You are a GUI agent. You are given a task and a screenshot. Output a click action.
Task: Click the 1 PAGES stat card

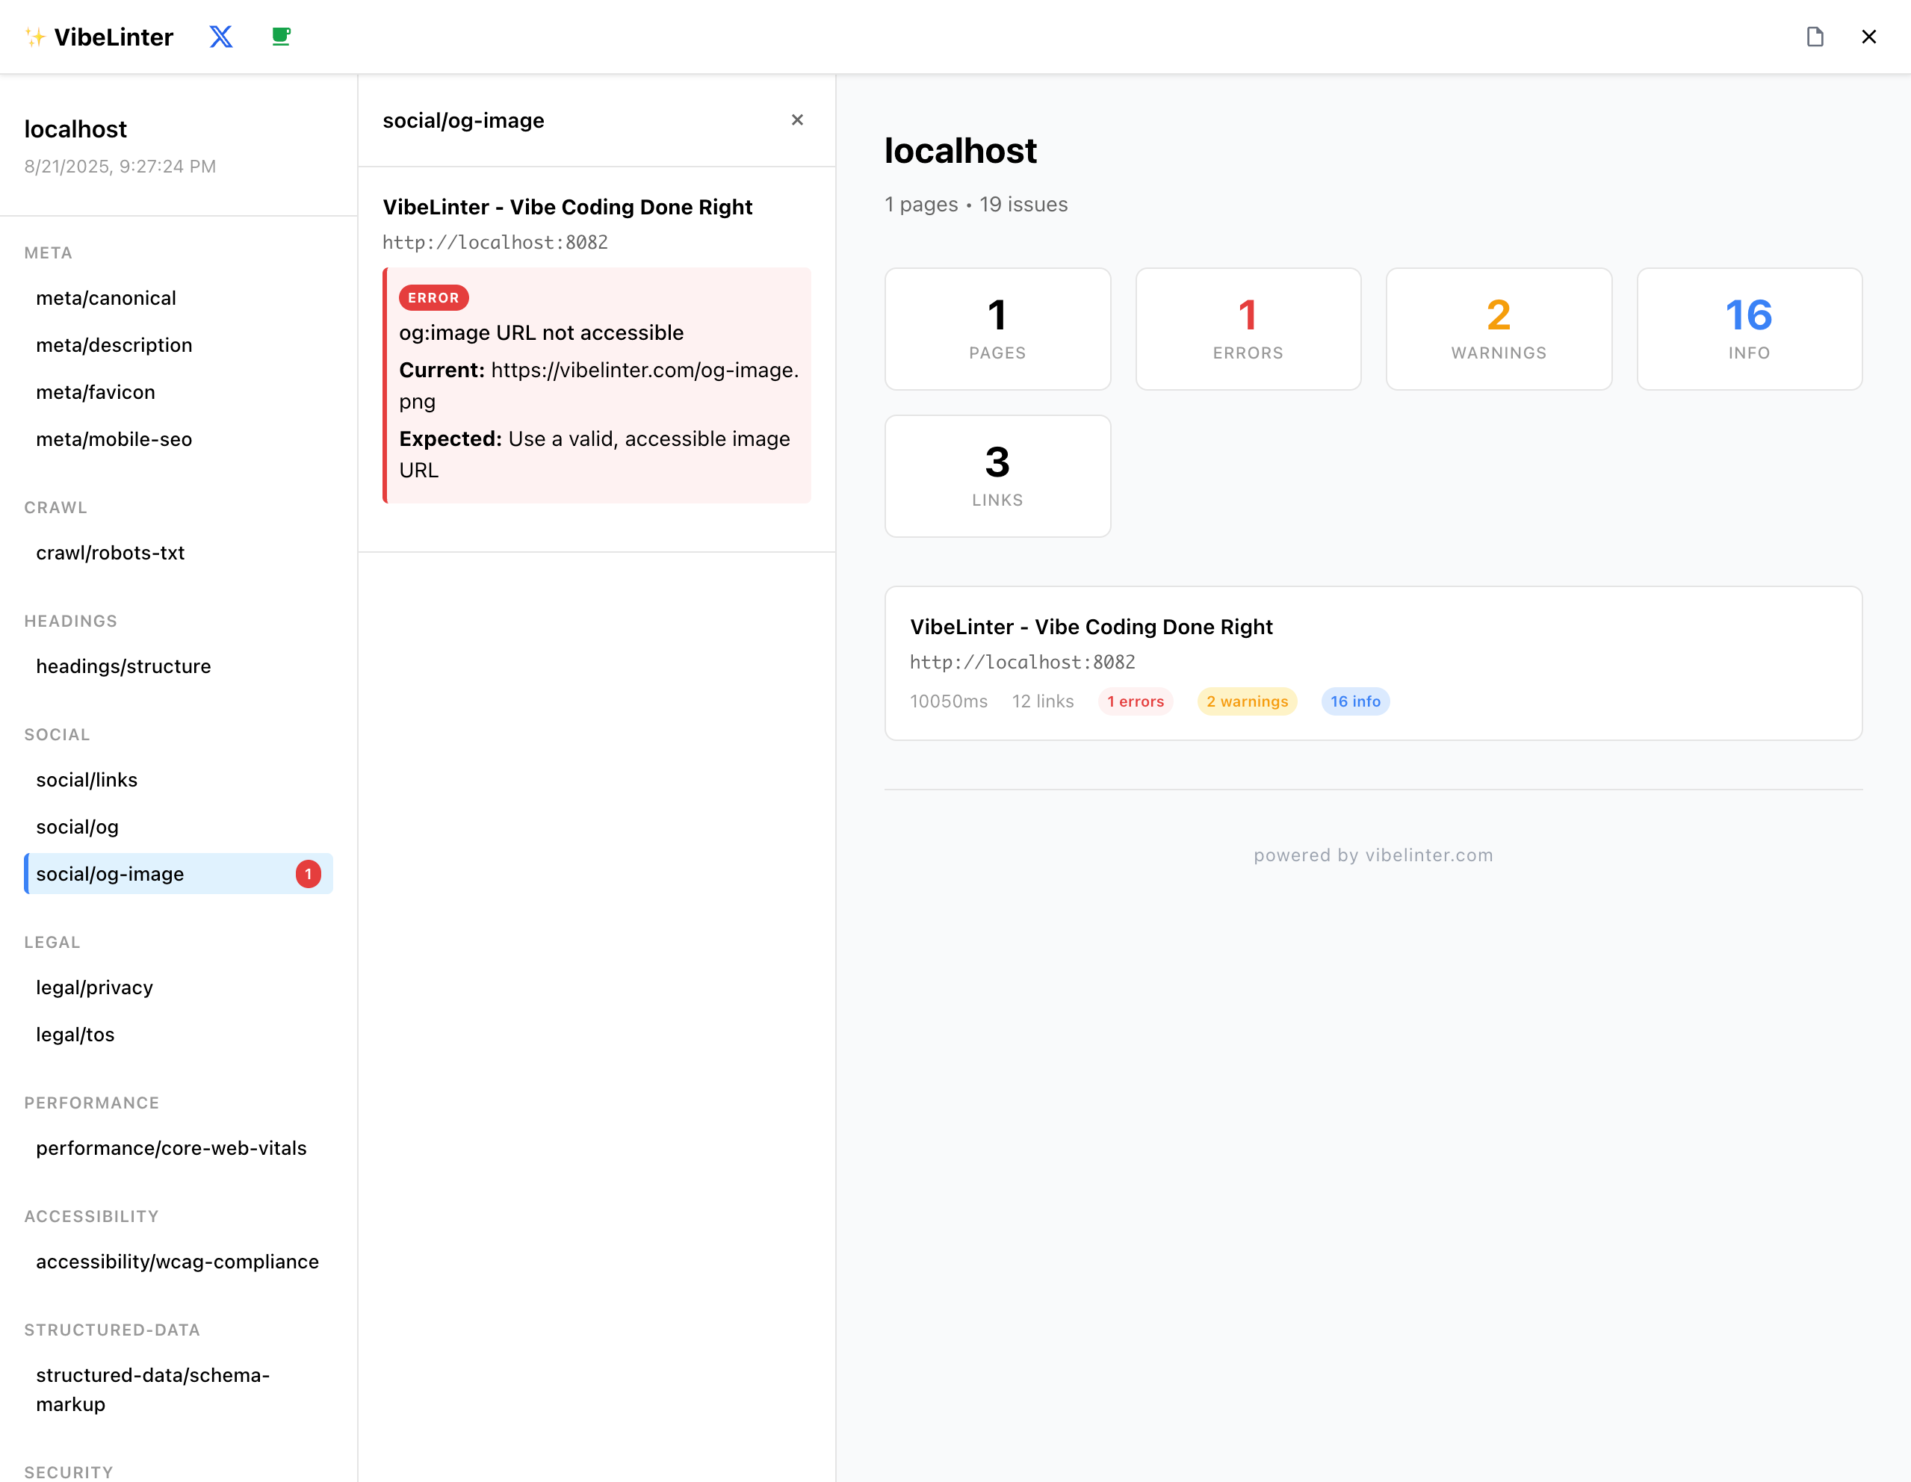pyautogui.click(x=997, y=329)
